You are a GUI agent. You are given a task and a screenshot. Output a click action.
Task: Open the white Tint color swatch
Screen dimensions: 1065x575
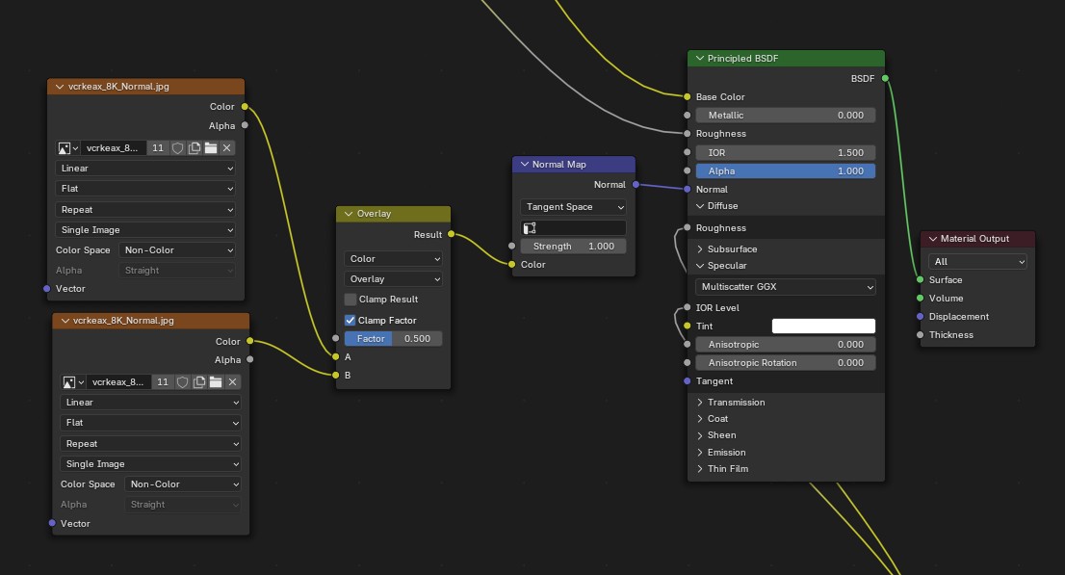[x=823, y=327]
